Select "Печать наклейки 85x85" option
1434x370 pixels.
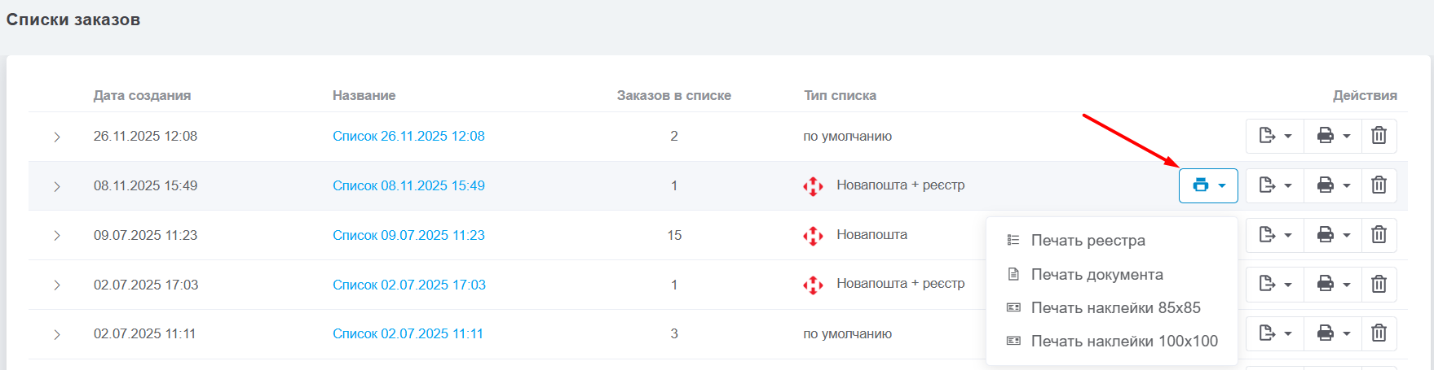1115,308
